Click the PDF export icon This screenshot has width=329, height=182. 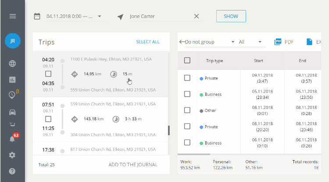point(278,42)
